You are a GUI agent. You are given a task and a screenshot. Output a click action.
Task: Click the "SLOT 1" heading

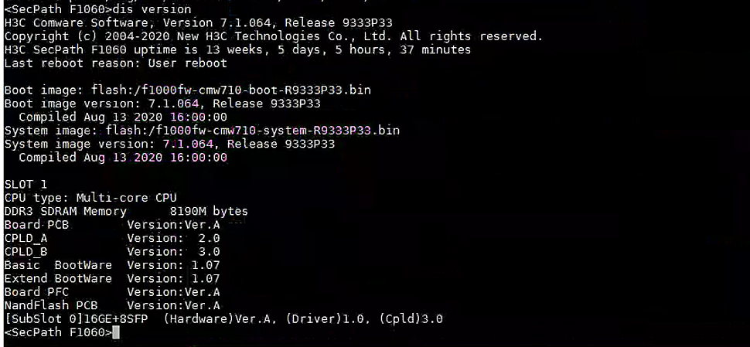click(26, 184)
